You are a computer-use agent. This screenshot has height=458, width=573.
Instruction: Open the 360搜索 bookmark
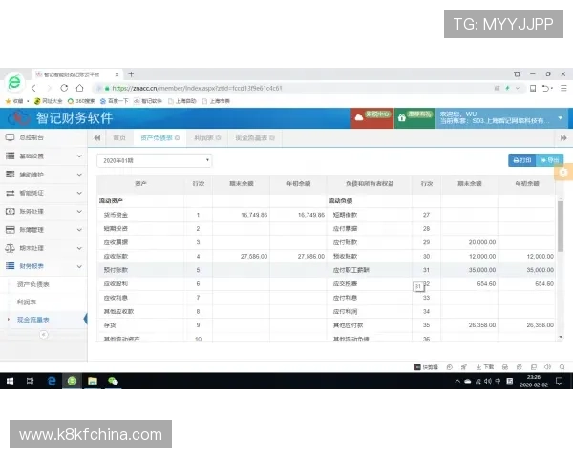(81, 101)
